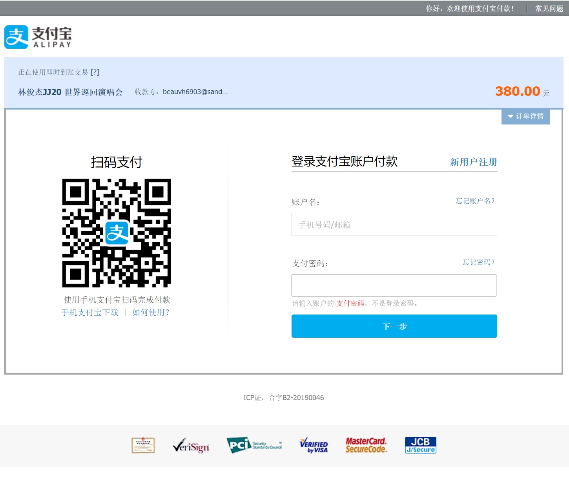
Task: Open 常见问题 in the top bar
Action: click(x=549, y=9)
